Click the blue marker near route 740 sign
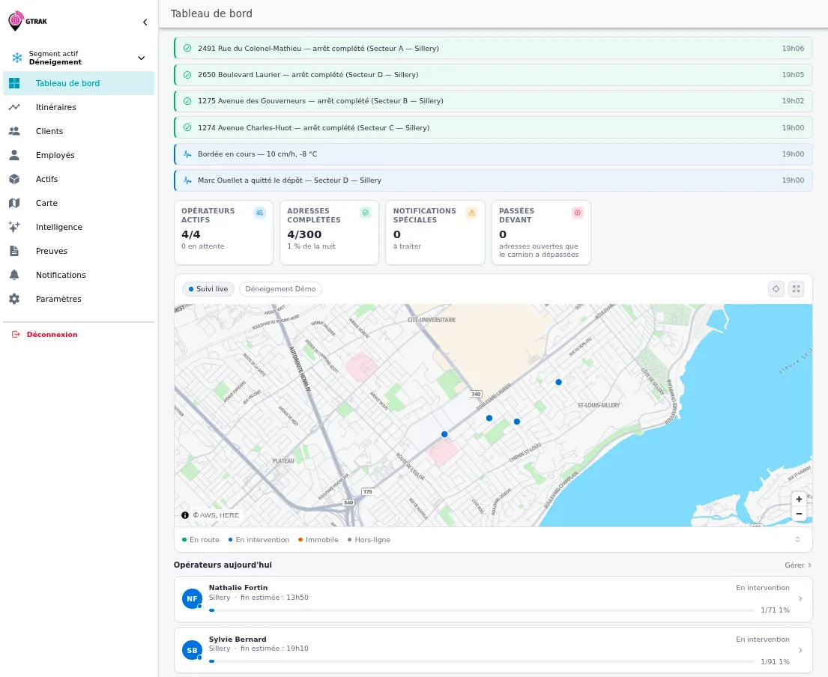Screen dimensions: 828x677 [489, 418]
